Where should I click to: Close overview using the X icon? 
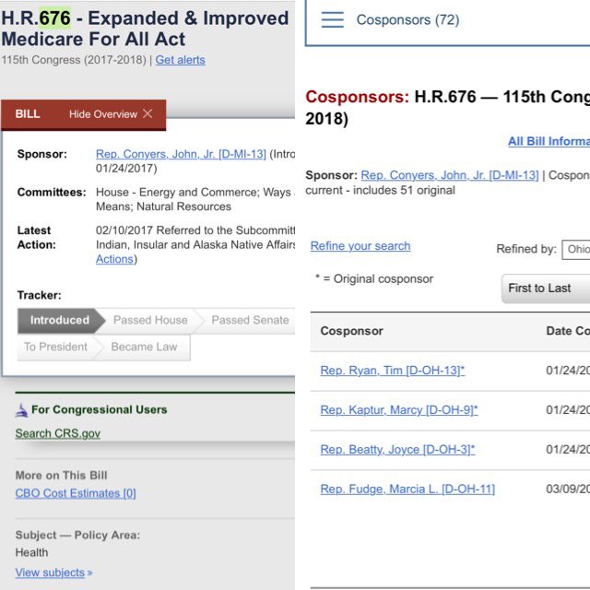point(147,113)
